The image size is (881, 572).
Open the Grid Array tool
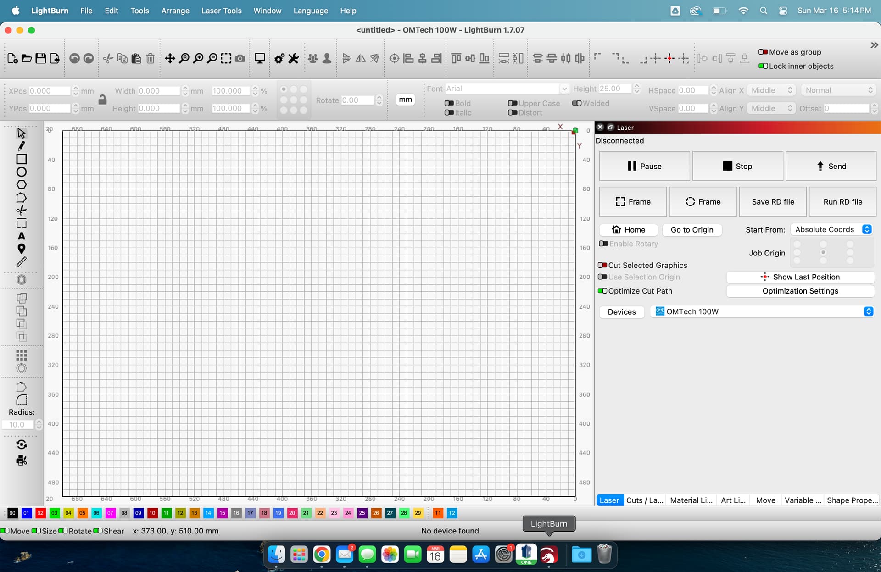(x=21, y=355)
